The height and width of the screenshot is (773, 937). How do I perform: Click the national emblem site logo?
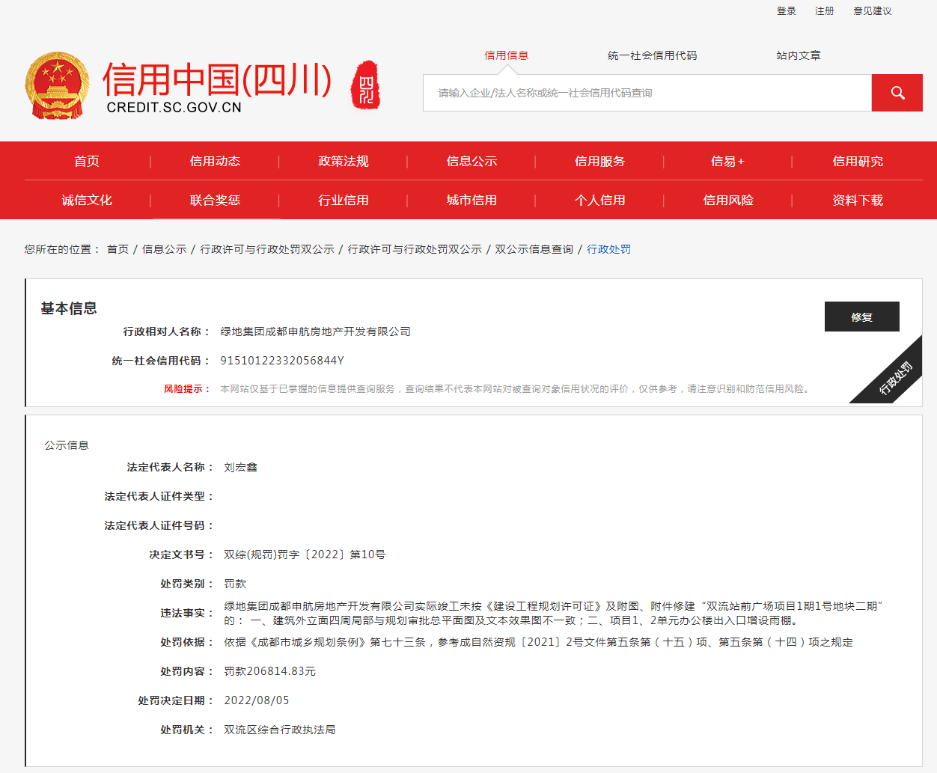[x=57, y=85]
